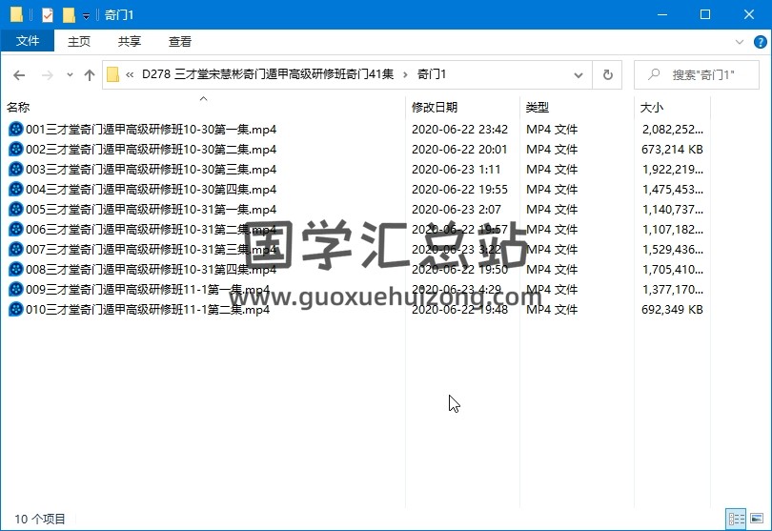Open the Customize Quick Access Toolbar dropdown

(86, 15)
